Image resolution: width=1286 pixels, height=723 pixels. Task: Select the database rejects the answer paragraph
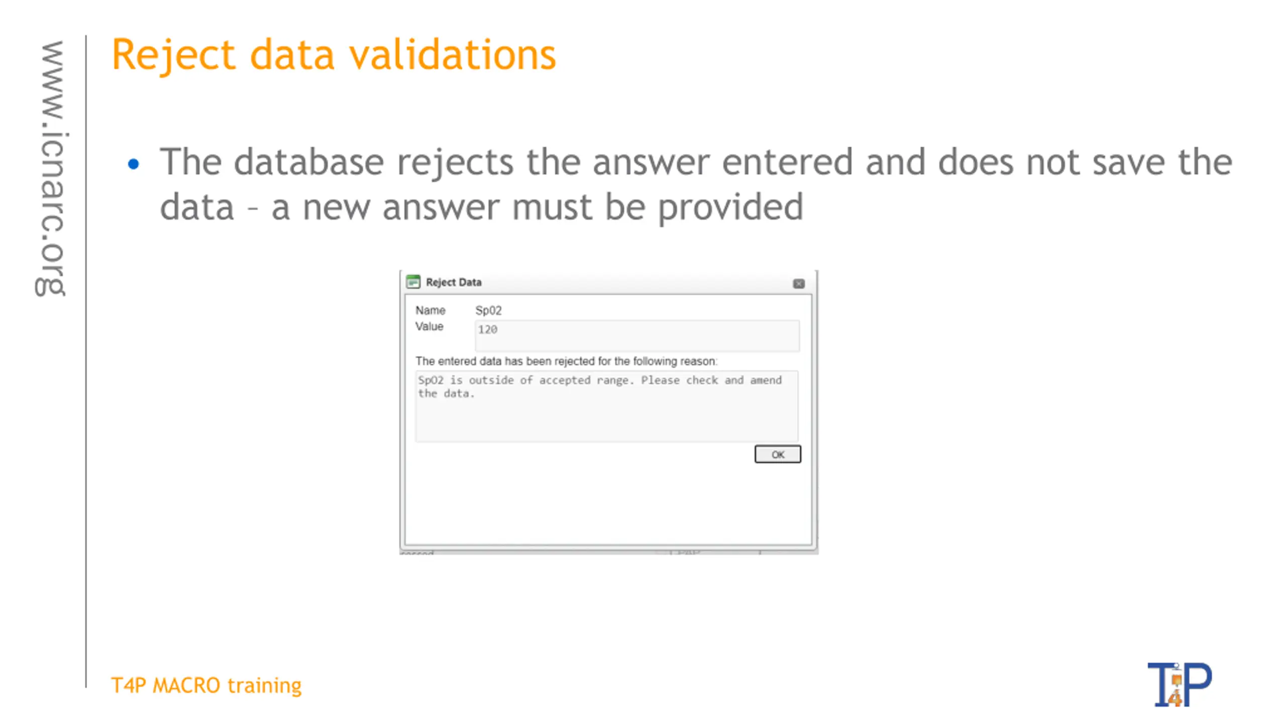click(696, 184)
